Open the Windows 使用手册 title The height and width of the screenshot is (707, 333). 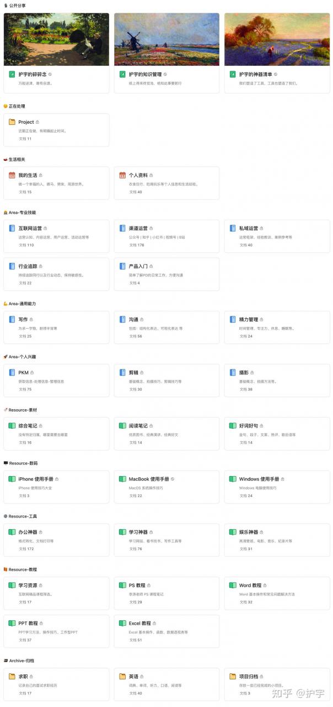tap(259, 479)
